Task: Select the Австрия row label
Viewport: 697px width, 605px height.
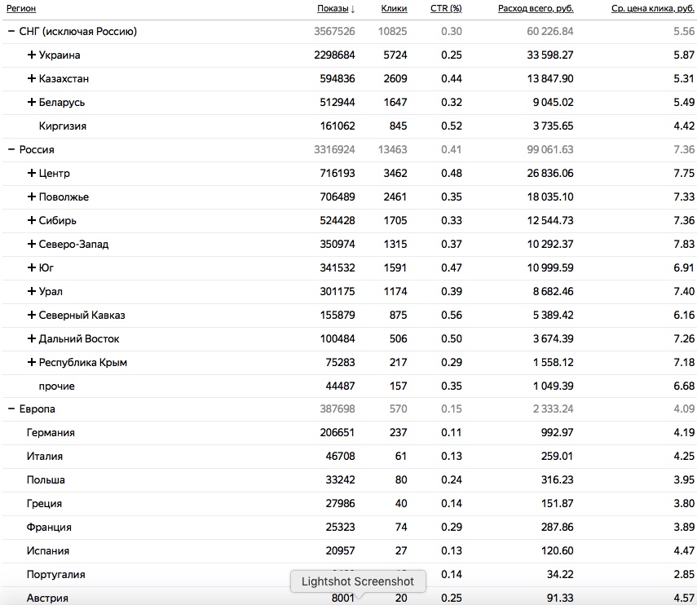Action: 47,598
